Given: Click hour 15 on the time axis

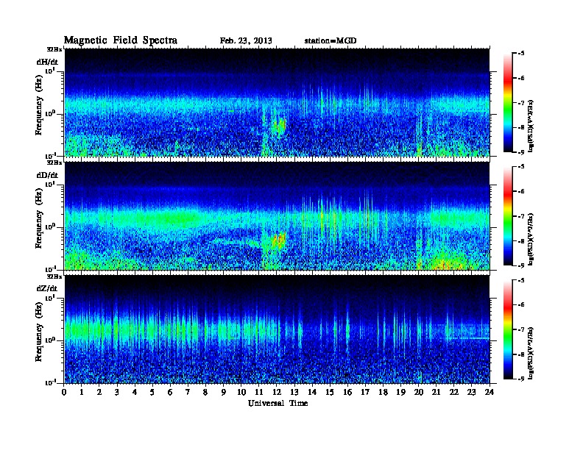Looking at the screenshot, I should tap(330, 392).
